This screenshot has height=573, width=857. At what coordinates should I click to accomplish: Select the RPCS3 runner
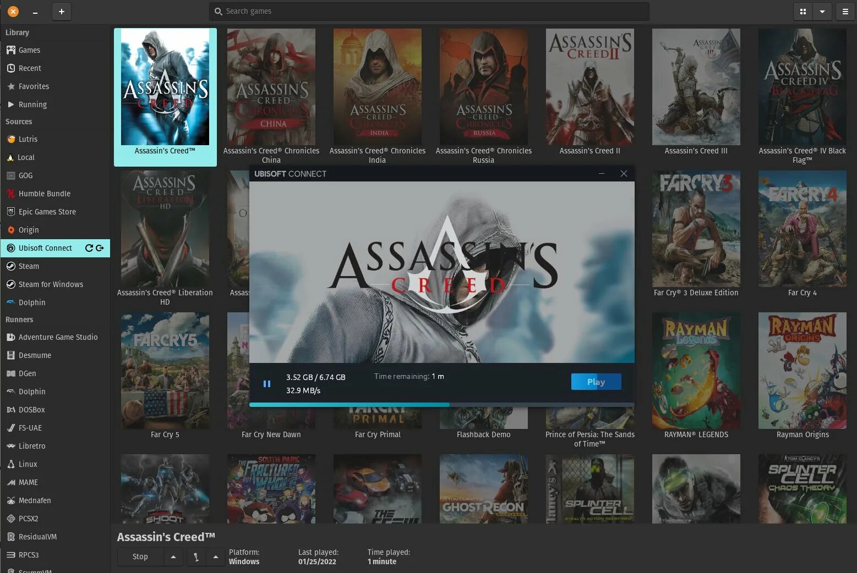[55, 555]
